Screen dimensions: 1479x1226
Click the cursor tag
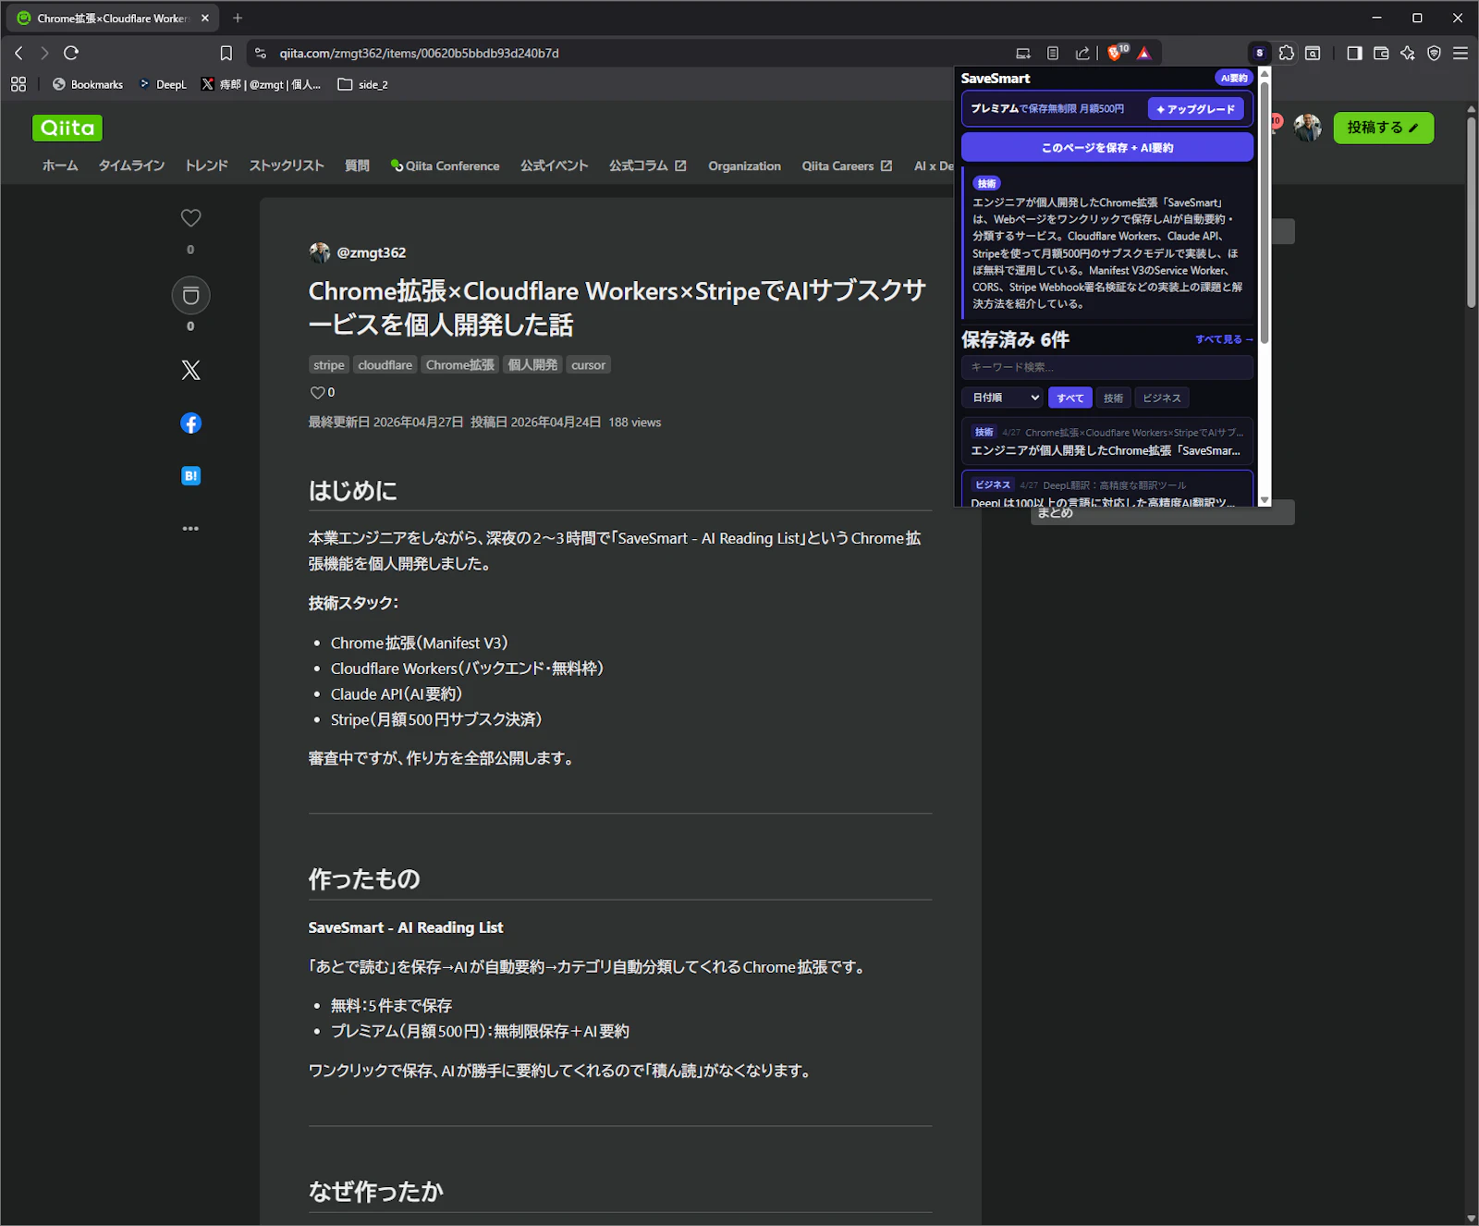coord(588,365)
